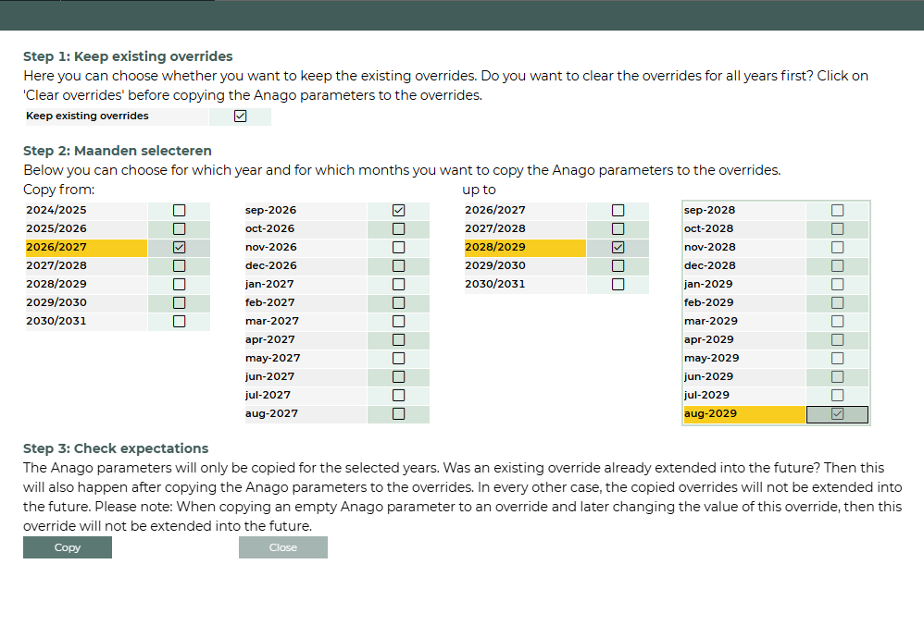Select the 2028/2029 copy-from year row label
This screenshot has width=924, height=638.
[x=57, y=284]
